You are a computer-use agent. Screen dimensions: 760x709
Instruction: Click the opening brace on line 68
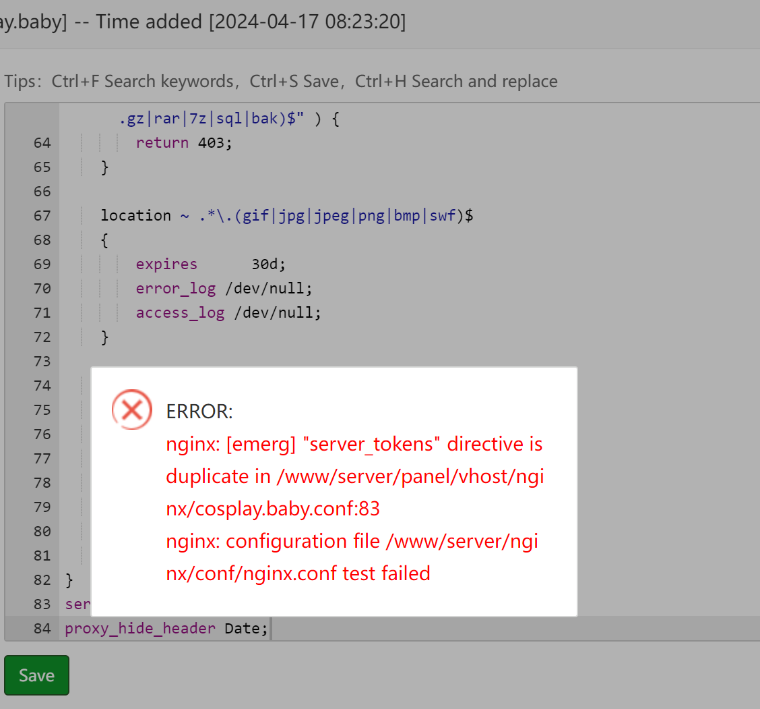point(104,240)
